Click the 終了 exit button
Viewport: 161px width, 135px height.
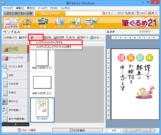click(153, 13)
